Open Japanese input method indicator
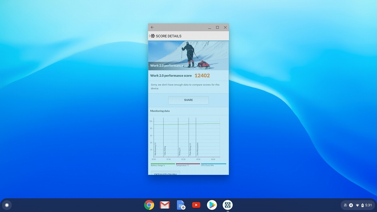This screenshot has width=377, height=212. 345,205
